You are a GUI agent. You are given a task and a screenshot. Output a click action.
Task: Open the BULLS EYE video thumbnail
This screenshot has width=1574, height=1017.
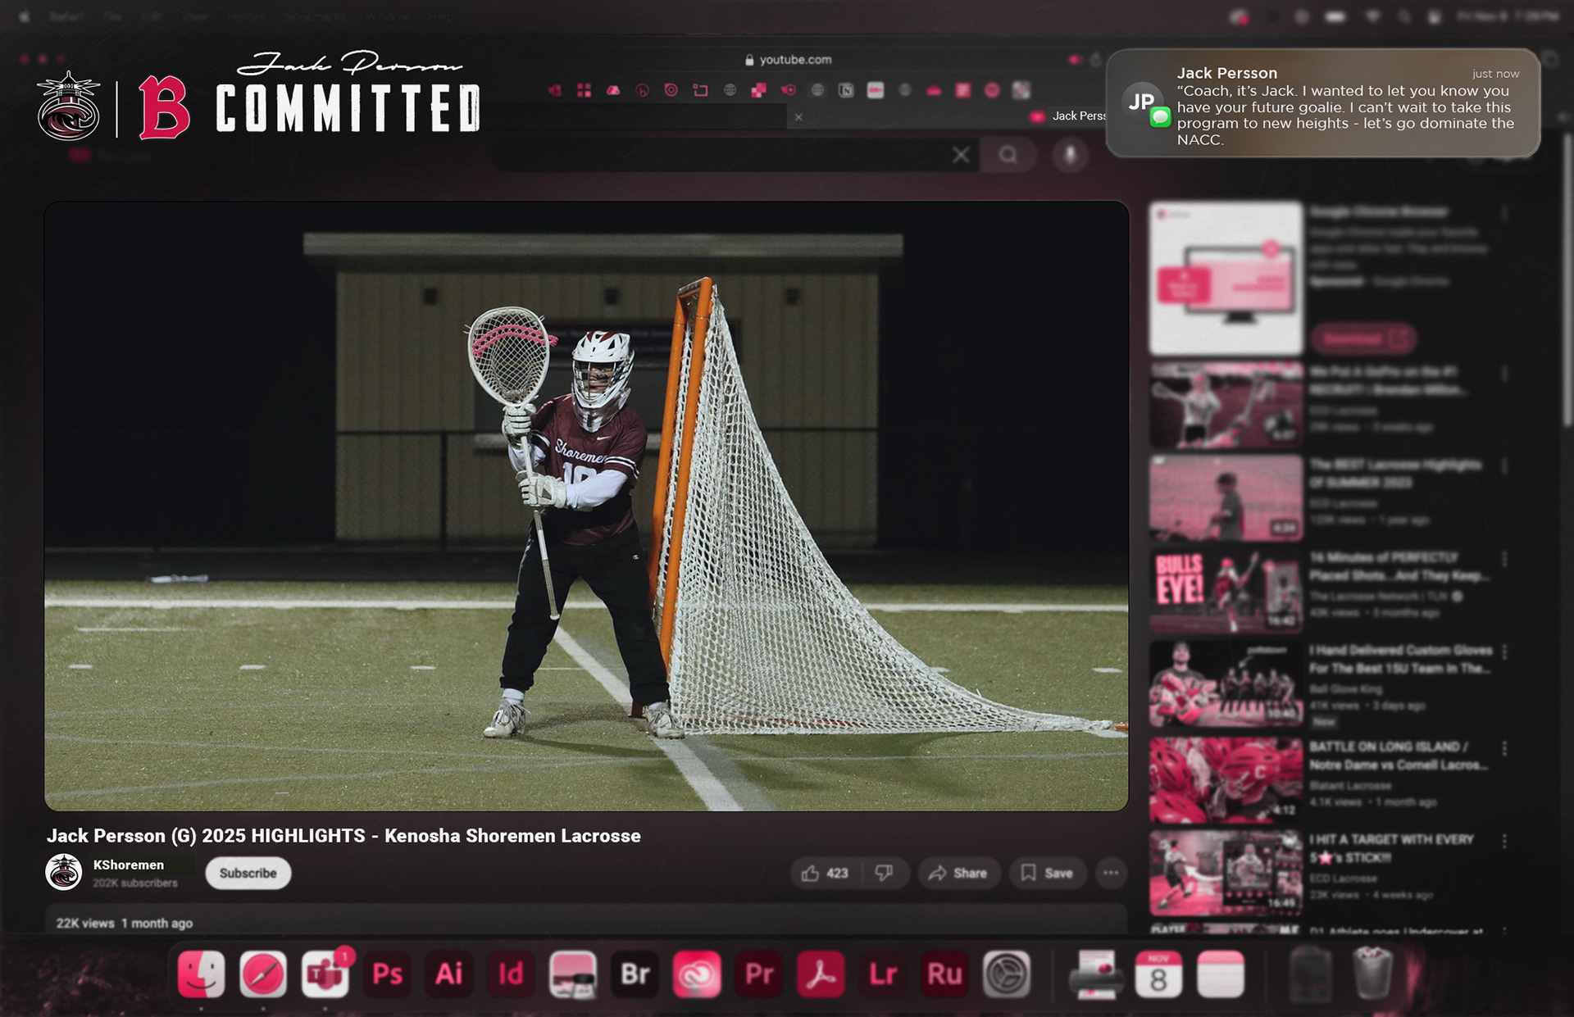pyautogui.click(x=1226, y=591)
